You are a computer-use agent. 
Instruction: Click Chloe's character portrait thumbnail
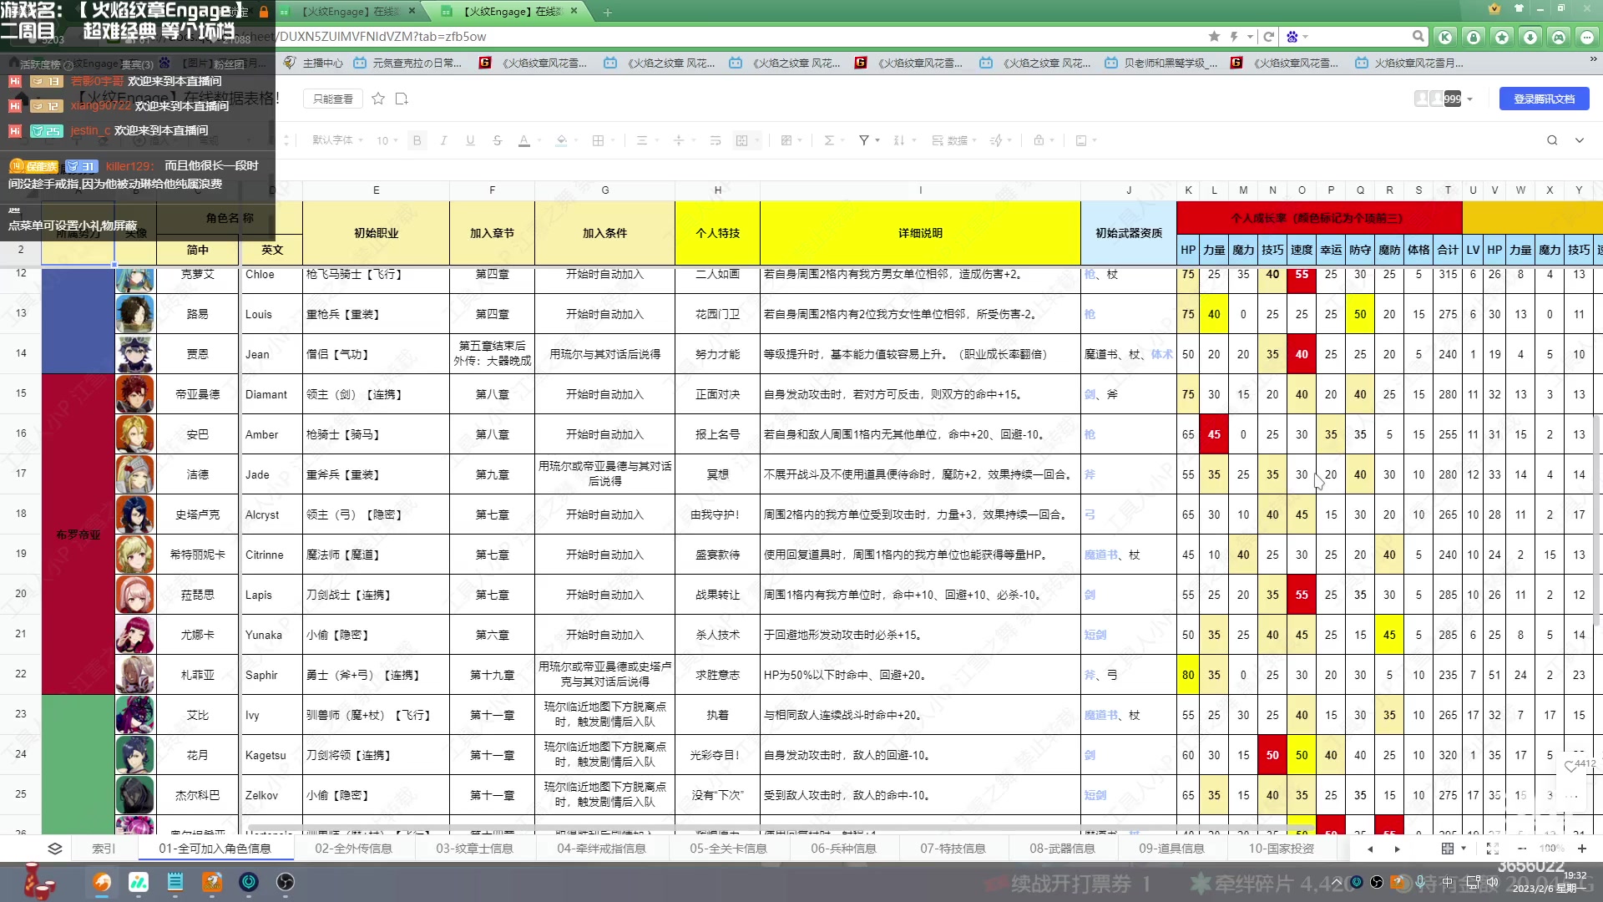tap(134, 279)
